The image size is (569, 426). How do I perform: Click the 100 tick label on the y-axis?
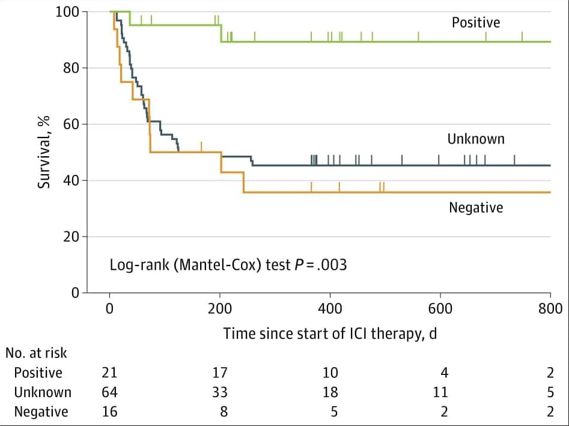pyautogui.click(x=67, y=12)
